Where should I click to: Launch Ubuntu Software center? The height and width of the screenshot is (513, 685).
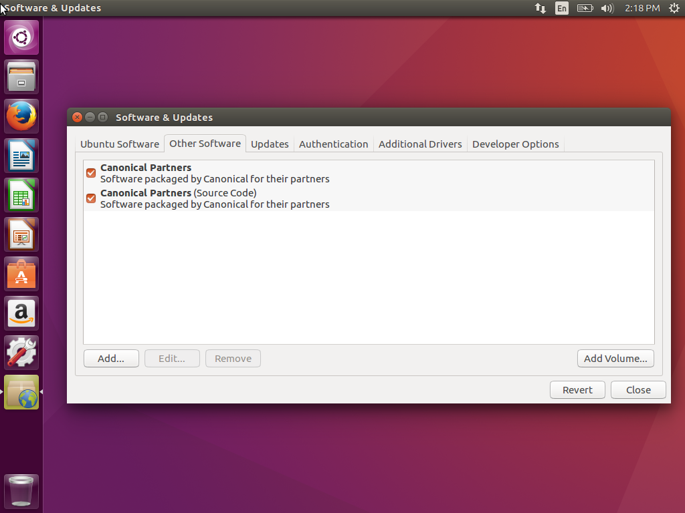[21, 274]
